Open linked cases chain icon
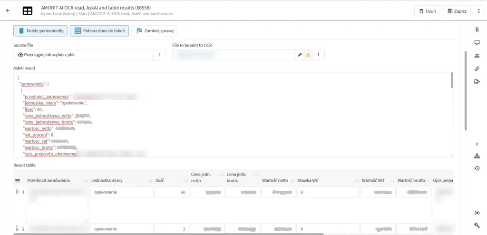 (477, 69)
